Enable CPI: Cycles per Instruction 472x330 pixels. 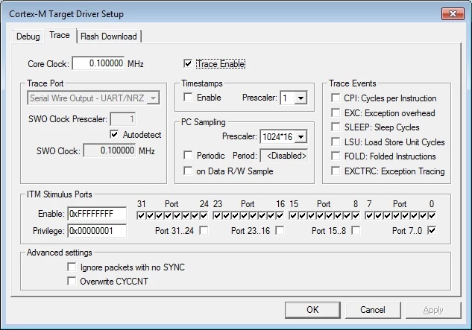tap(336, 98)
